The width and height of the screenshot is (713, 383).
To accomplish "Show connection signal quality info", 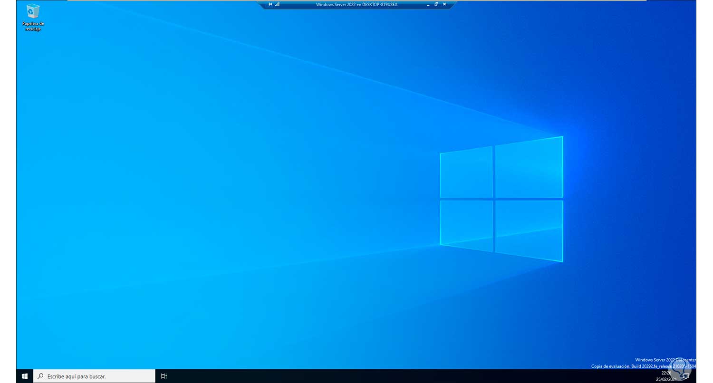I will click(277, 4).
